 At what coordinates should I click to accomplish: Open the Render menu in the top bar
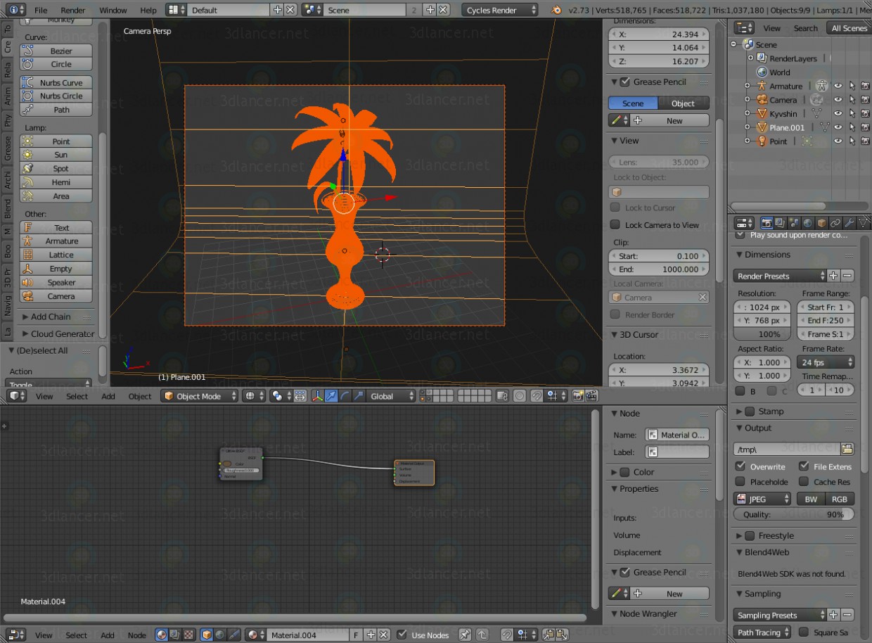point(73,10)
